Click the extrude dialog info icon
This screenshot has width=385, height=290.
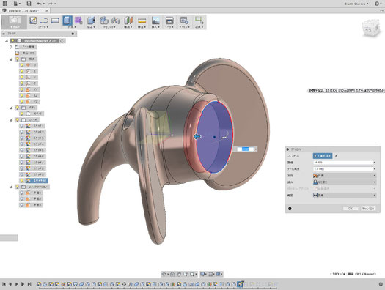[290, 209]
